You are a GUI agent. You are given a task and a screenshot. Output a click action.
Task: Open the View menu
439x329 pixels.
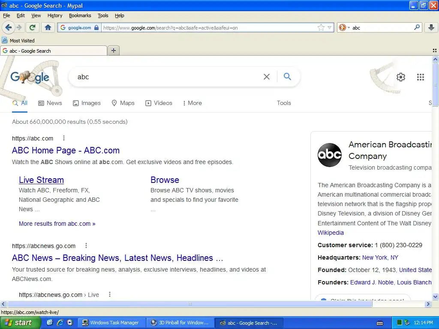click(x=36, y=15)
